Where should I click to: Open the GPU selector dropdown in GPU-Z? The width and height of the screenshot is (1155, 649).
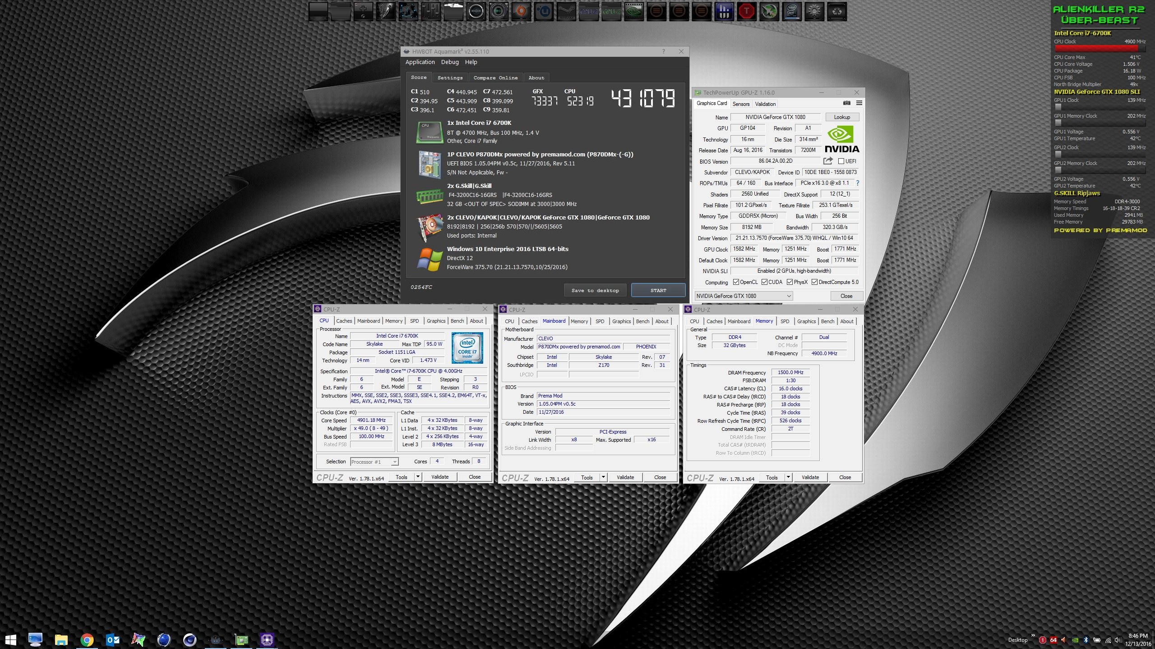click(744, 296)
